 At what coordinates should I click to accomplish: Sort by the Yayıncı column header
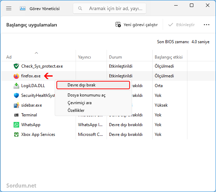click(84, 57)
